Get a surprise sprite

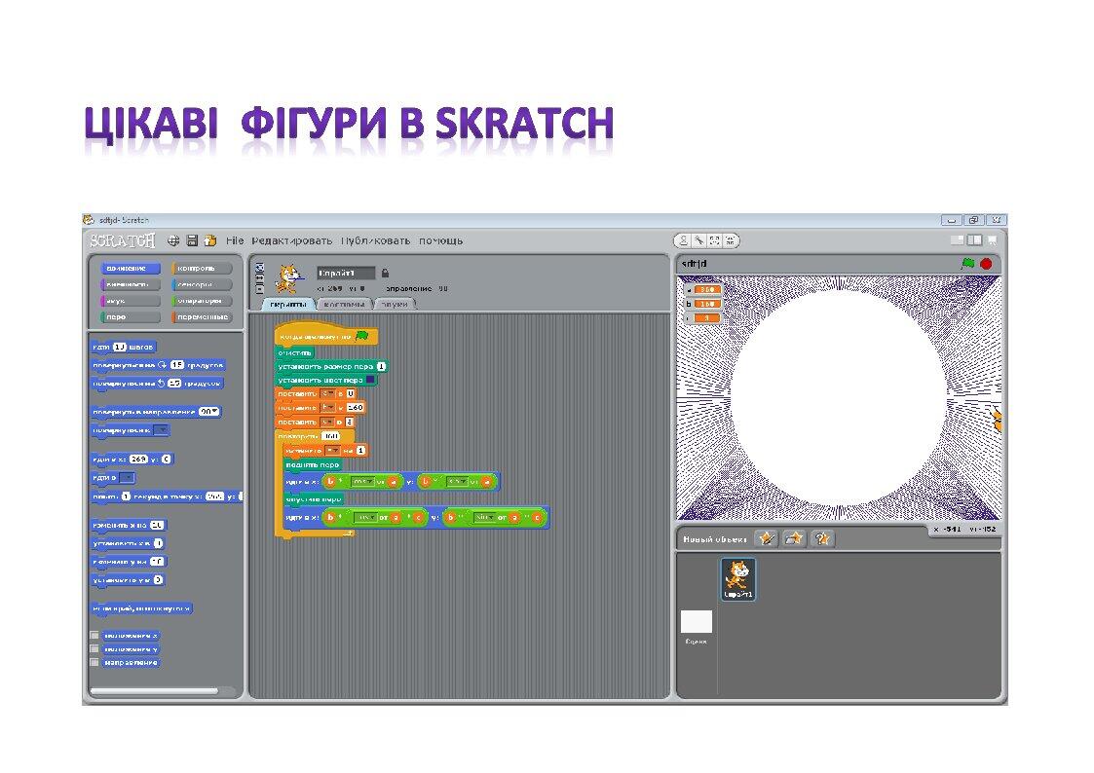coord(822,538)
